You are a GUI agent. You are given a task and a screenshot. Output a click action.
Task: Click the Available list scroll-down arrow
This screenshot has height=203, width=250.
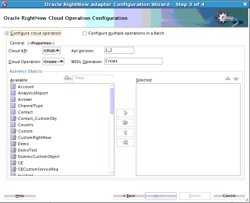pyautogui.click(x=112, y=173)
